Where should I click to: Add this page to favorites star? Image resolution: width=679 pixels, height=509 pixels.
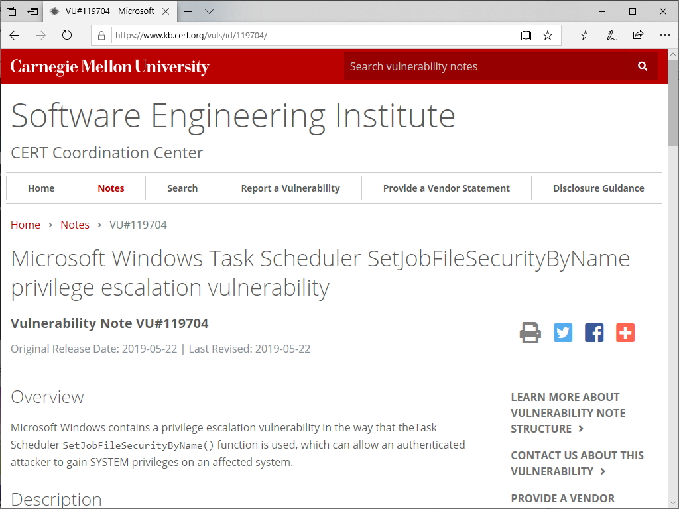(x=548, y=36)
